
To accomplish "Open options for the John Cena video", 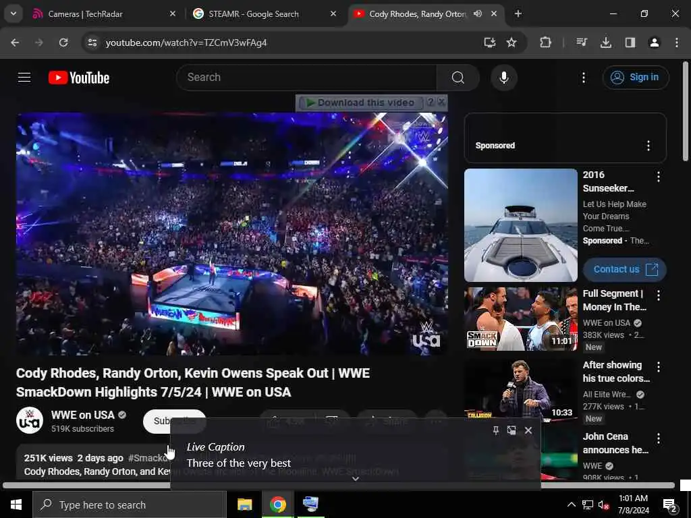I will pyautogui.click(x=659, y=438).
